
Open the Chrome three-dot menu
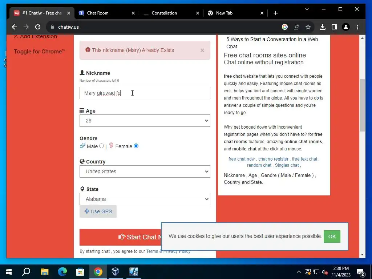pyautogui.click(x=357, y=27)
